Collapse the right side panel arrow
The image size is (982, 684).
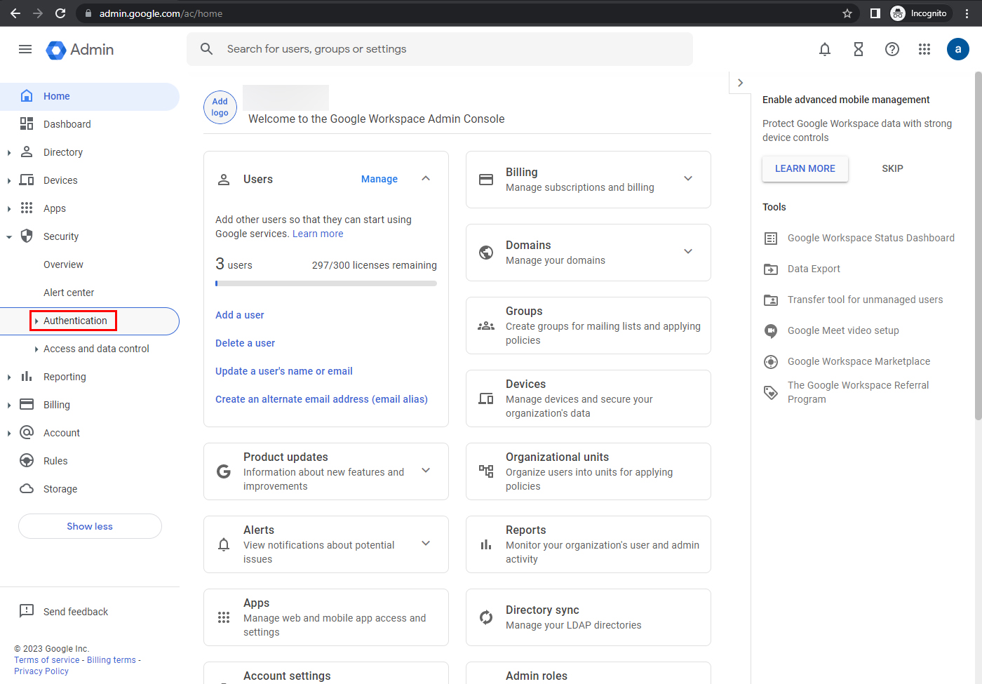[x=740, y=83]
